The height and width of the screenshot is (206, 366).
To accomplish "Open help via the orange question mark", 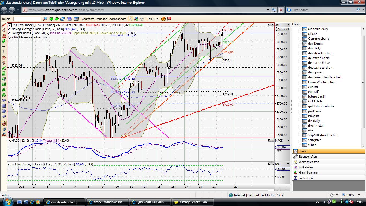I will 163,19.
